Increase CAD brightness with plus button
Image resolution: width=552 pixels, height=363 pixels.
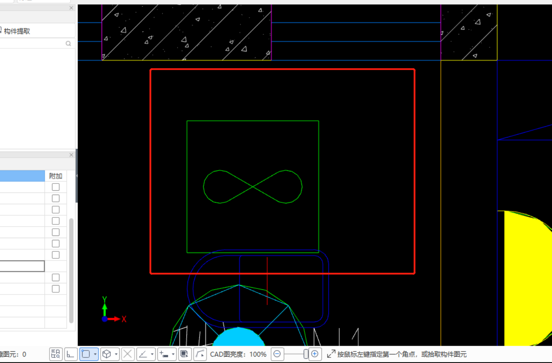(x=315, y=354)
